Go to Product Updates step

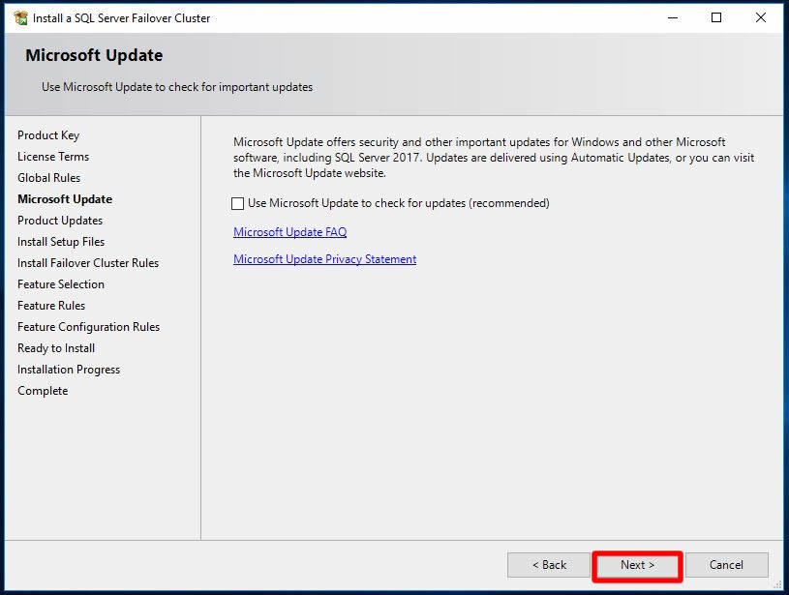(60, 221)
